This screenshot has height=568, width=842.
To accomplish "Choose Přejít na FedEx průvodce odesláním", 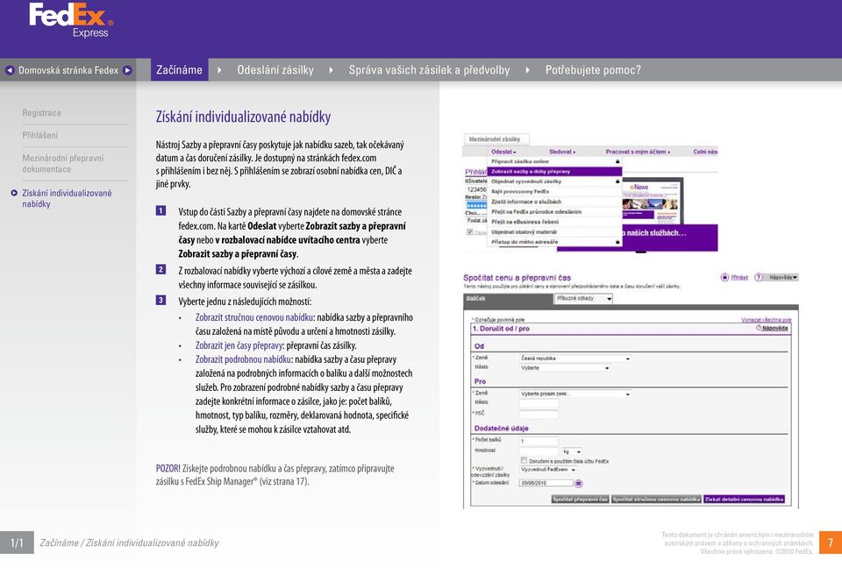I will 554,211.
